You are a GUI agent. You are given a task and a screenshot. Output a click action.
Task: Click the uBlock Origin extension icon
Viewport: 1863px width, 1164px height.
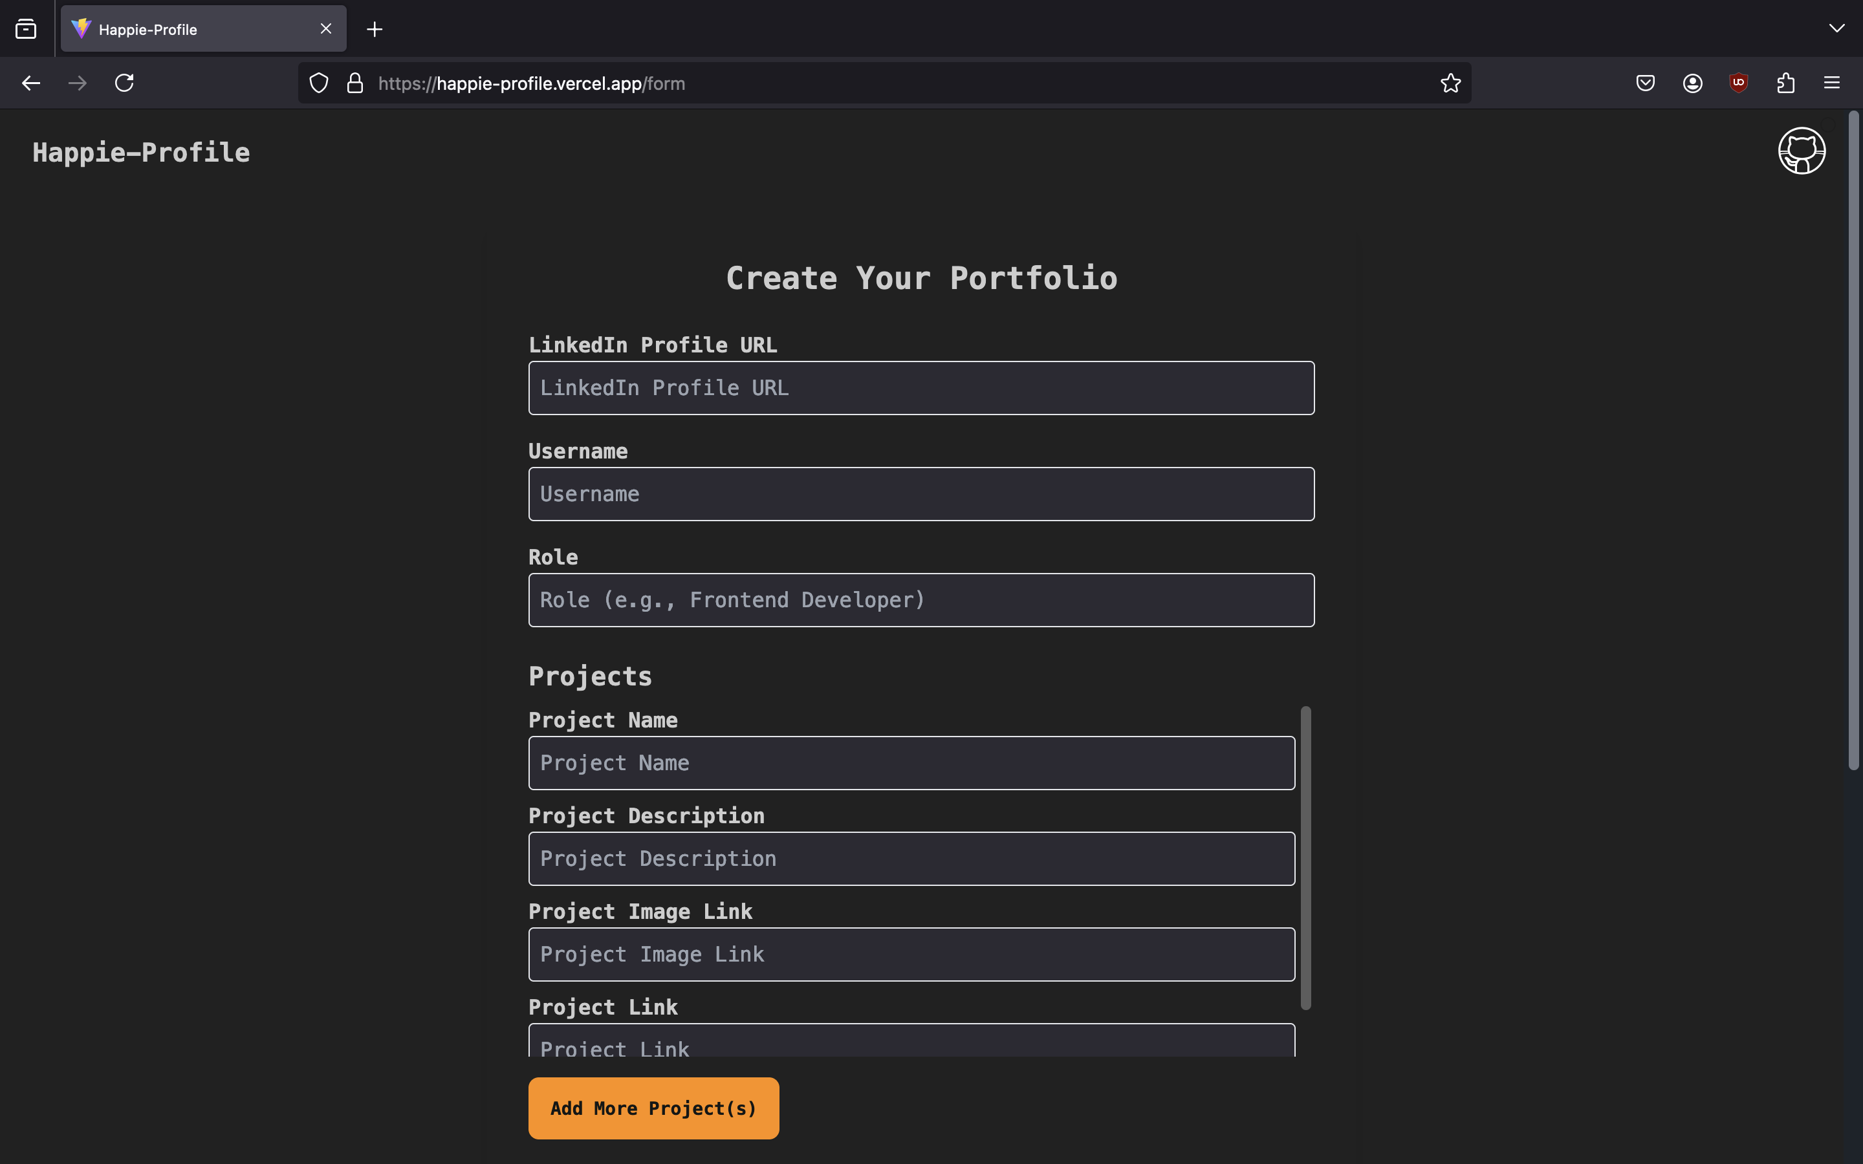tap(1738, 83)
